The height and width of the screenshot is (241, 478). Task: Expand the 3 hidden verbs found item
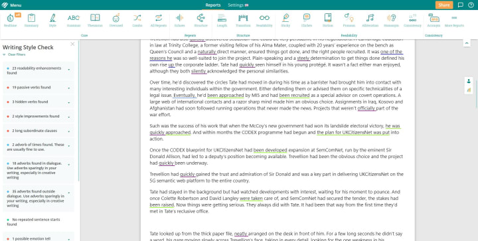click(x=39, y=102)
